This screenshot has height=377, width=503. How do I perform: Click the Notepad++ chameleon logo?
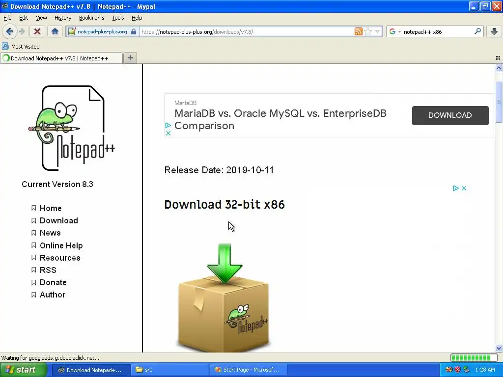72,128
